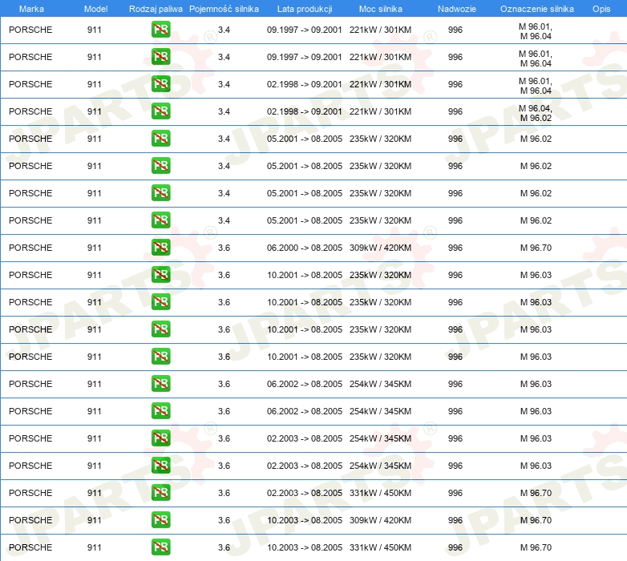Click fuel icon in the M 96.04, M 96.02 row
The height and width of the screenshot is (561, 627).
point(160,111)
